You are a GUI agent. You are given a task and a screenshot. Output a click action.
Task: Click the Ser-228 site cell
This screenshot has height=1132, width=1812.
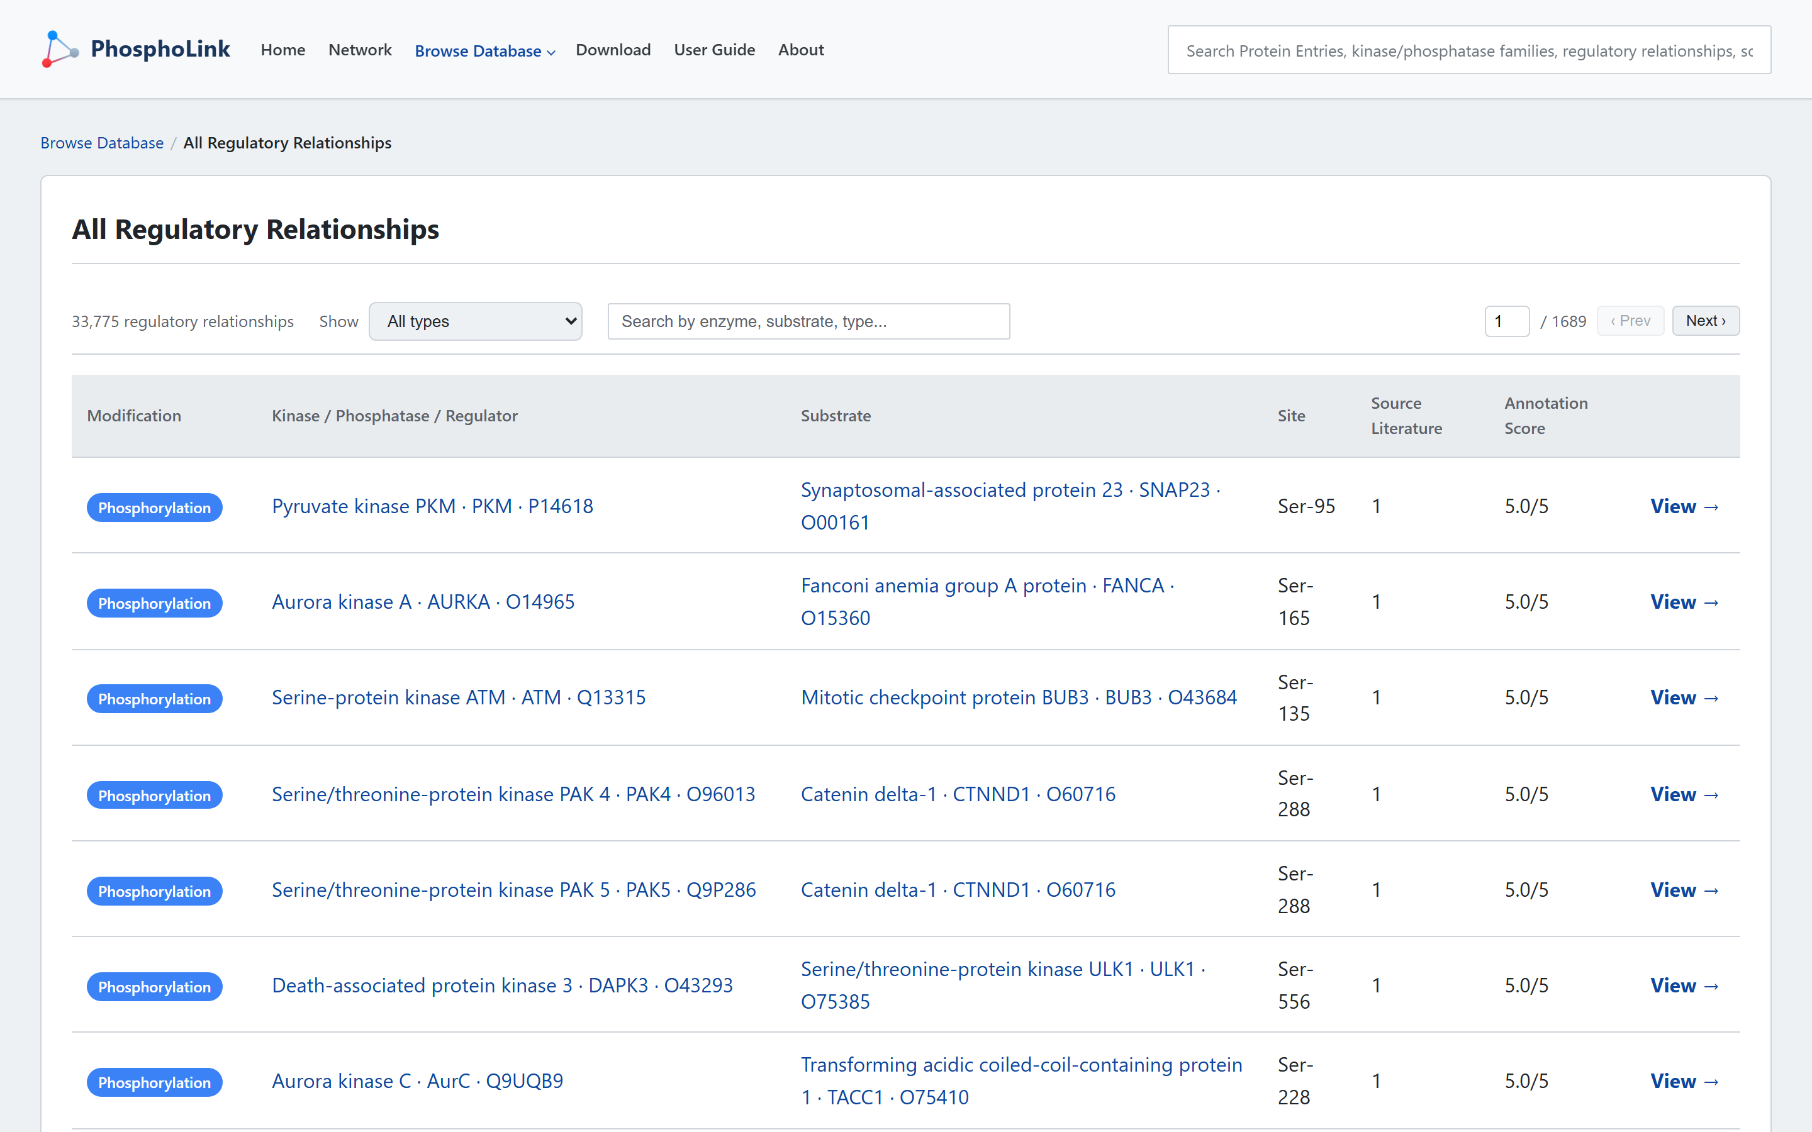tap(1295, 1081)
